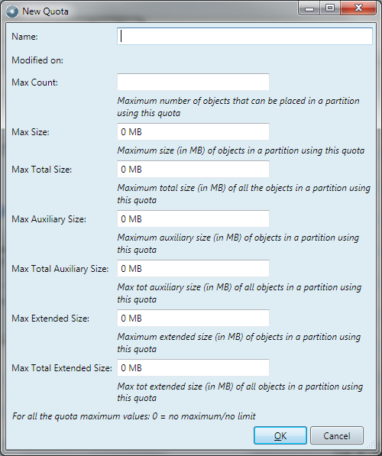Activate the Max Total Size field

click(x=193, y=169)
